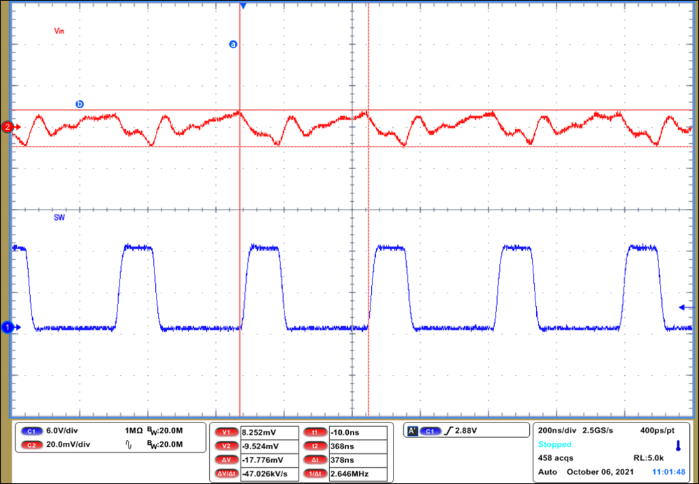This screenshot has height=484, width=699.
Task: Click the AC coupling symbol beside C2
Action: click(x=128, y=443)
